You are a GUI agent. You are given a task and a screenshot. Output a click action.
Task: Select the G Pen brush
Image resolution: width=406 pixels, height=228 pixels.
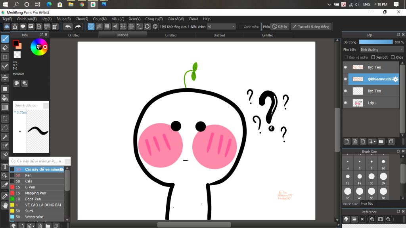point(37,187)
